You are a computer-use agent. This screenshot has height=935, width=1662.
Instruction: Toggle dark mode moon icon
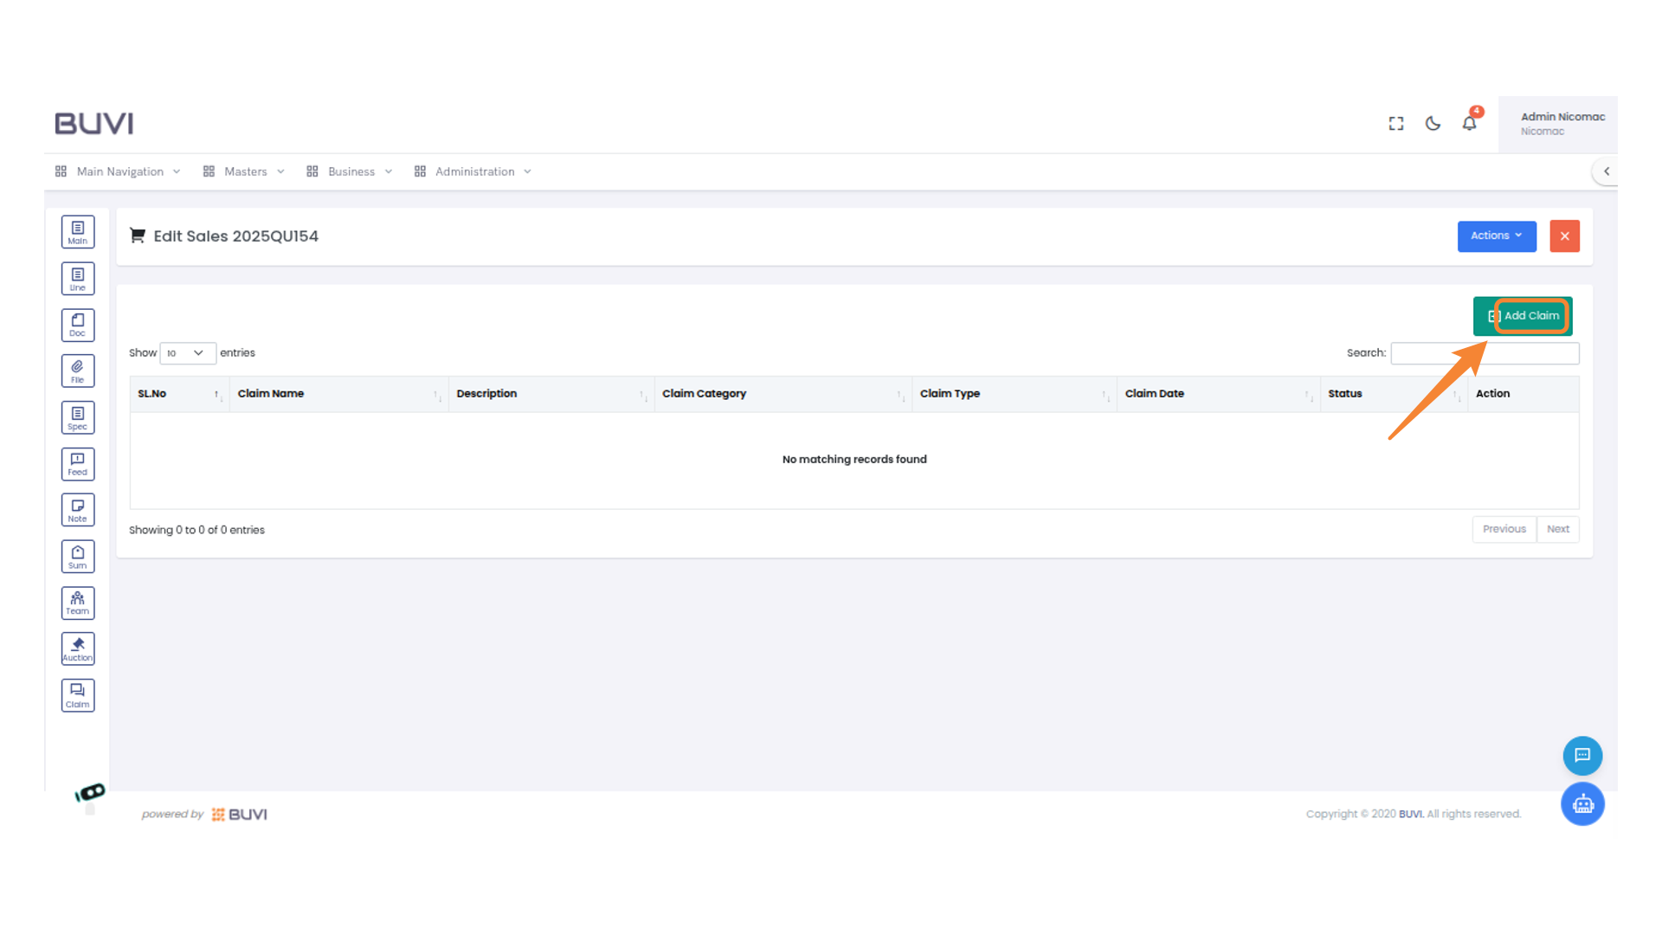click(1433, 123)
